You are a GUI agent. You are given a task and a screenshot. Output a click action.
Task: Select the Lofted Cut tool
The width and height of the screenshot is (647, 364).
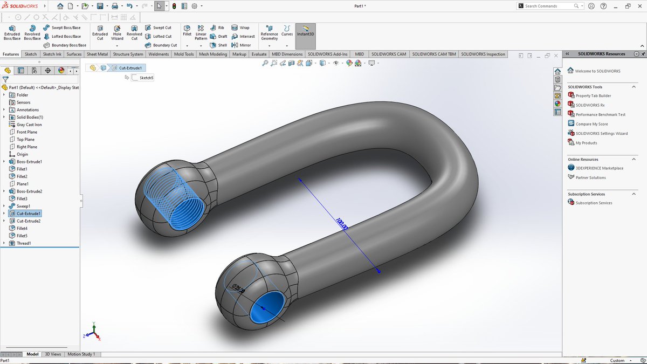coord(158,36)
